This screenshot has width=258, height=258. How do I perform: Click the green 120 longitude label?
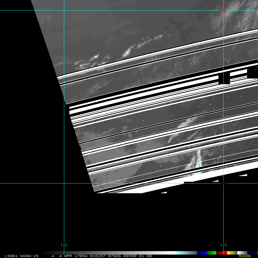click(64, 245)
